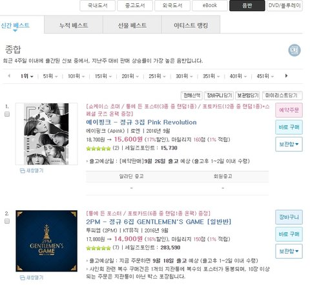Open new window icon under 2PM album
The height and width of the screenshot is (285, 310).
click(32, 277)
